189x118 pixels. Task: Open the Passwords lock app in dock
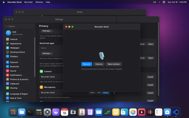tap(124, 112)
